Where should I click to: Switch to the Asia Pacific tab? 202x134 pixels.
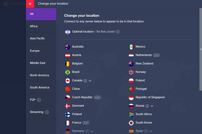pyautogui.click(x=38, y=38)
